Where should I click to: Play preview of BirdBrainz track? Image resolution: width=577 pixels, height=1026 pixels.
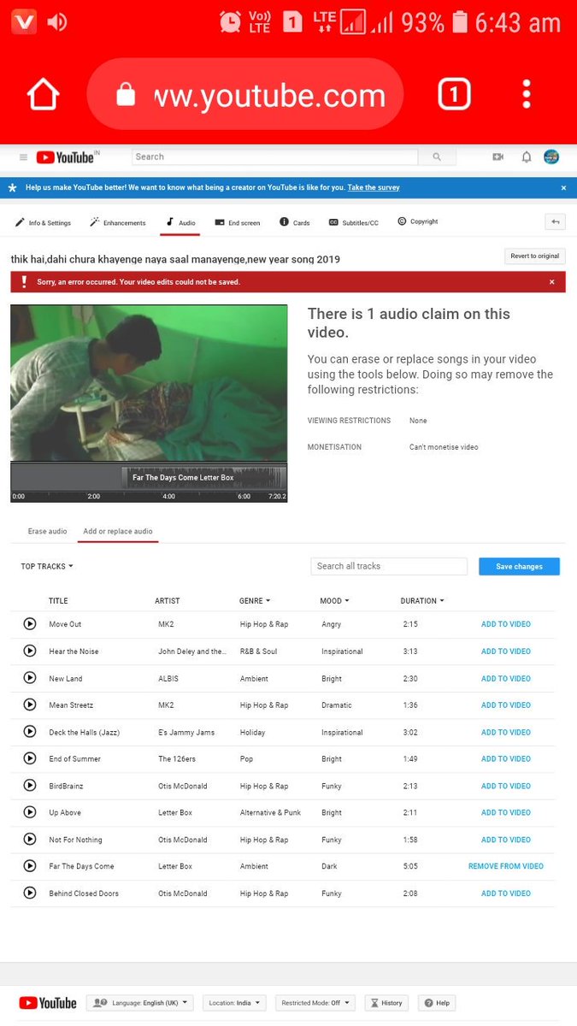tap(30, 786)
